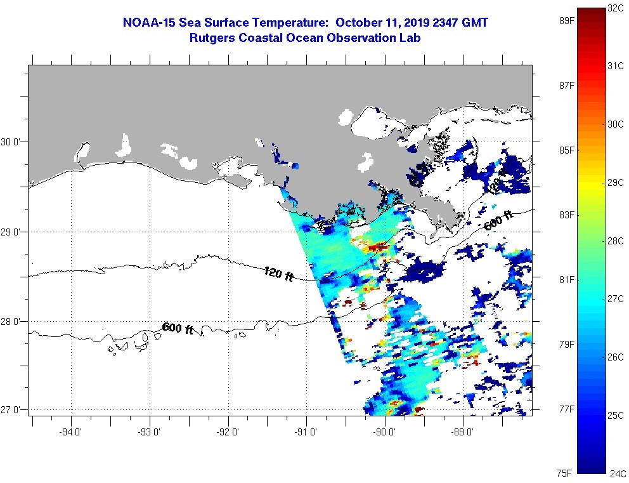Click the 77F colorbar label
Image resolution: width=629 pixels, height=483 pixels.
pyautogui.click(x=567, y=409)
